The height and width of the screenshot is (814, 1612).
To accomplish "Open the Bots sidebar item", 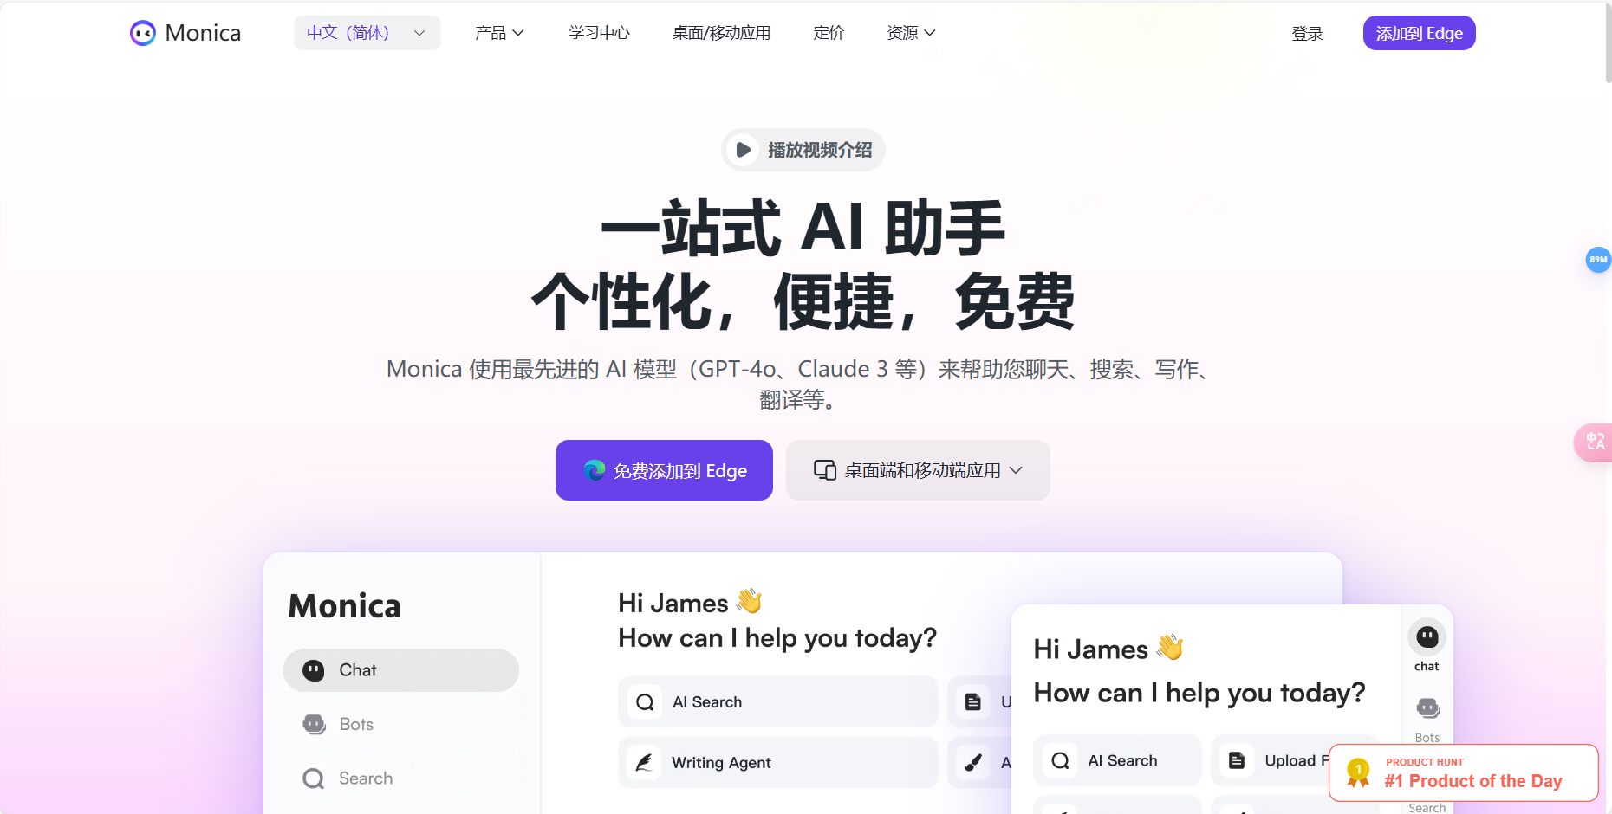I will point(355,724).
